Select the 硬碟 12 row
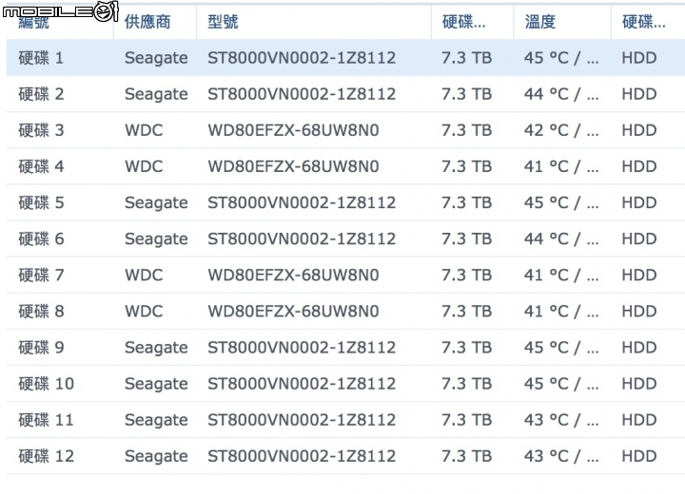The image size is (685, 494). click(x=345, y=456)
